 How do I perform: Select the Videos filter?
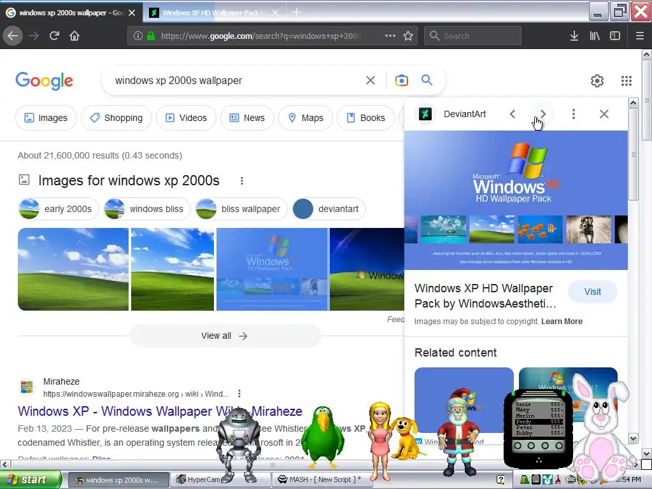click(x=187, y=118)
